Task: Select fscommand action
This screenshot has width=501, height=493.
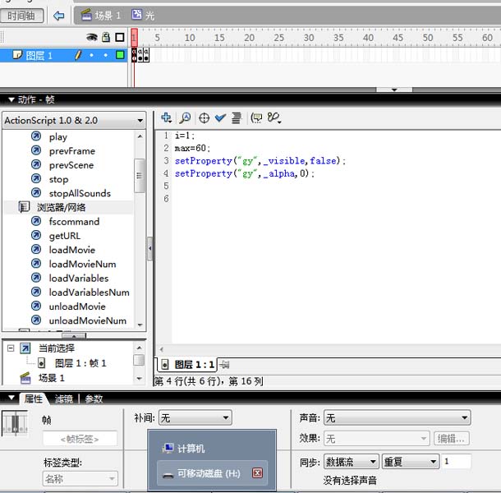Action: [x=74, y=222]
